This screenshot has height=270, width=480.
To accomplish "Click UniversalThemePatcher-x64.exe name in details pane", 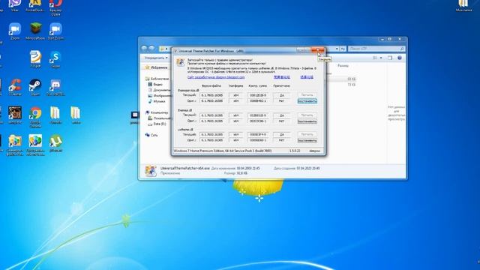I will pos(185,168).
